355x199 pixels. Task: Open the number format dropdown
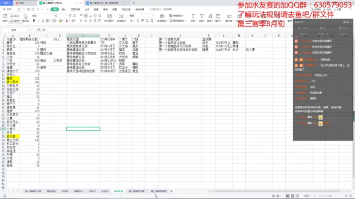click(153, 16)
